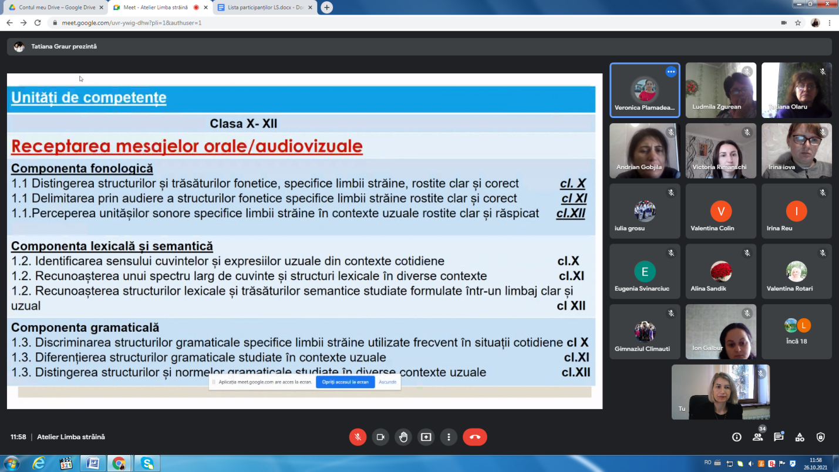Image resolution: width=839 pixels, height=472 pixels.
Task: Leave the call with red hang-up button
Action: [475, 437]
